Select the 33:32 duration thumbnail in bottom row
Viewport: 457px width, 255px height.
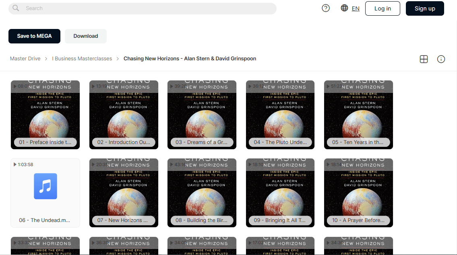click(45, 246)
